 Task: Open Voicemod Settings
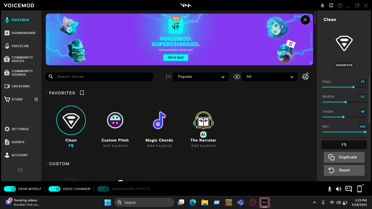click(17, 129)
